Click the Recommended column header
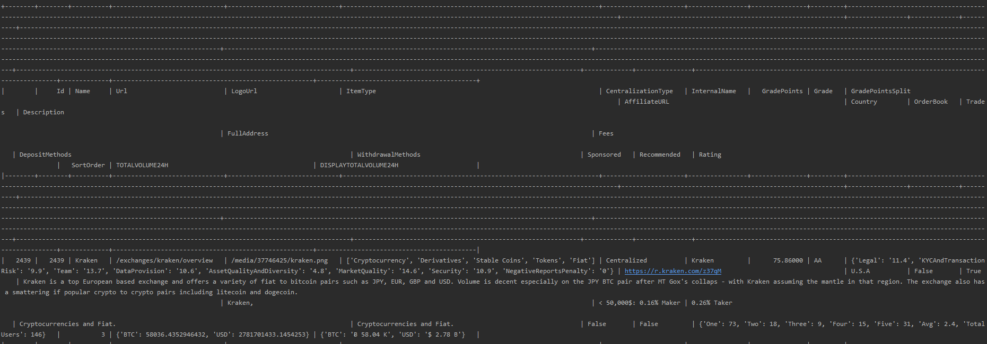This screenshot has height=344, width=987. click(660, 155)
